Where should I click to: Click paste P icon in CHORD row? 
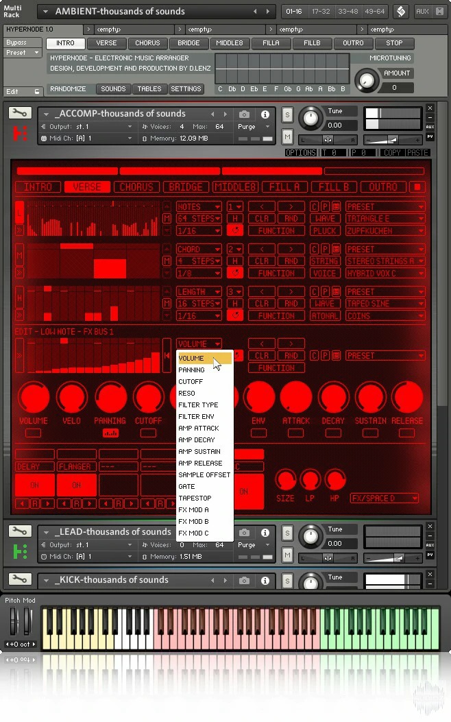(325, 249)
